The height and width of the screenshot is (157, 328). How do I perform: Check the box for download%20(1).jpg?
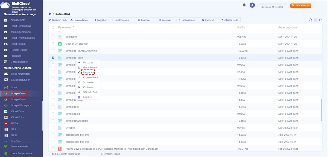[53, 121]
